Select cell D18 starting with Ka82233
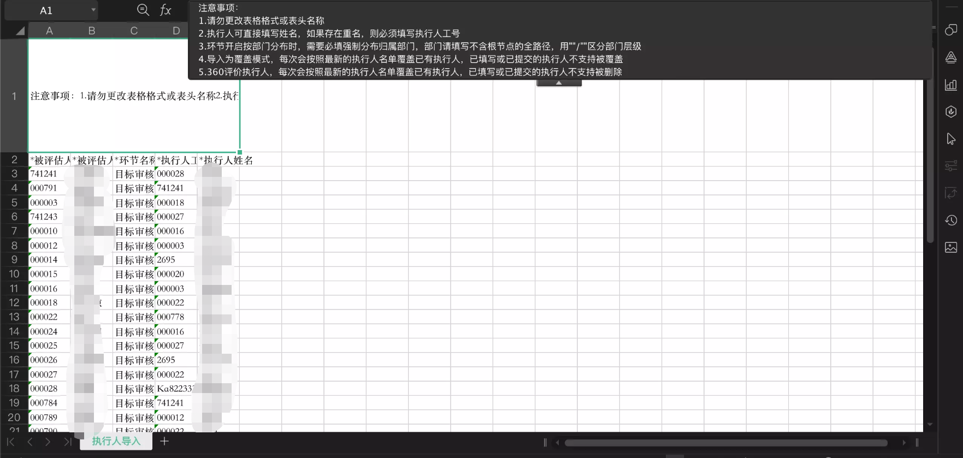This screenshot has width=963, height=458. [176, 389]
